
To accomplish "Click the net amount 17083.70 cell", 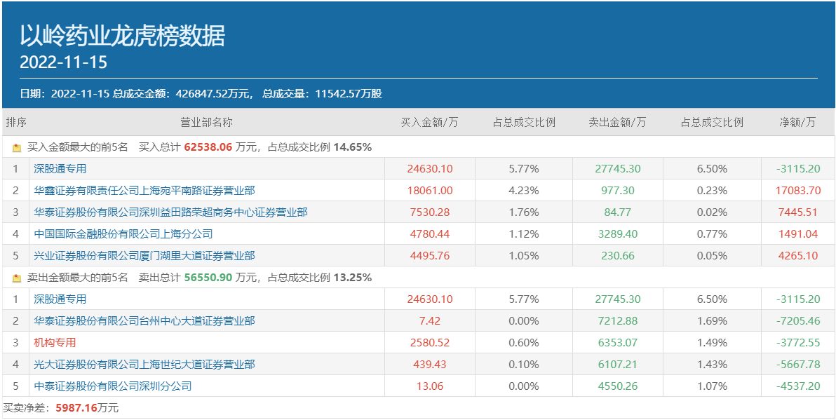I will click(x=798, y=191).
